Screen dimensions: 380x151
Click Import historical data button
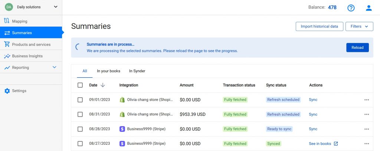point(319,26)
